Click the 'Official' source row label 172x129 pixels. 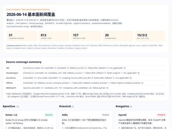coord(9,83)
